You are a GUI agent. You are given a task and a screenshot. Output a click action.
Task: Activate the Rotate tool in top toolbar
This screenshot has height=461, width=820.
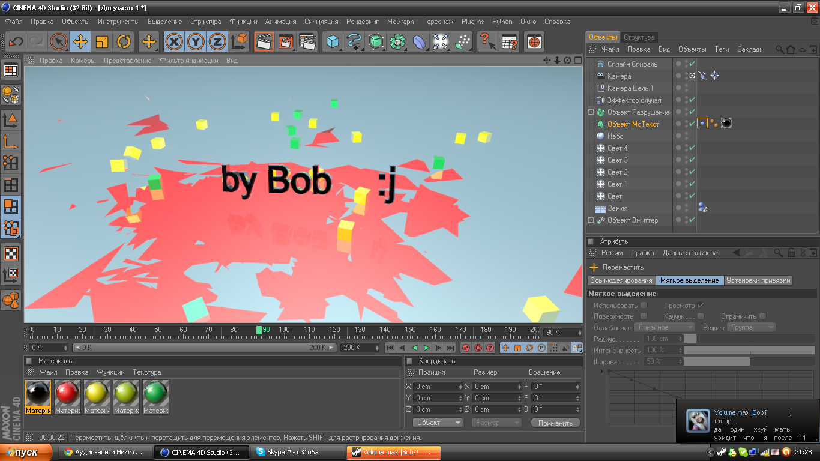pyautogui.click(x=124, y=41)
